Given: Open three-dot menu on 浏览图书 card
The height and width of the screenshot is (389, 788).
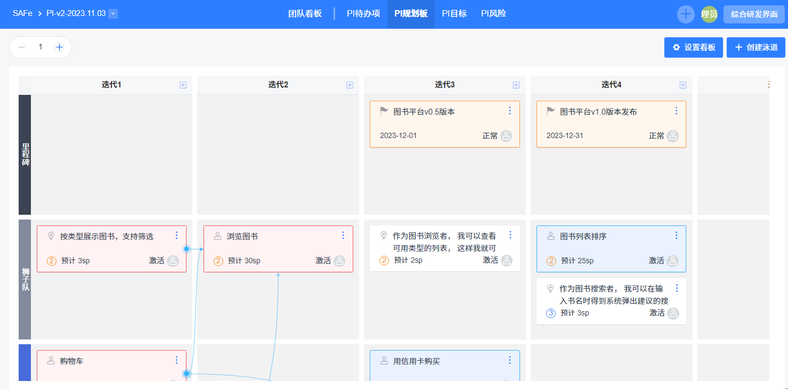Looking at the screenshot, I should click(343, 236).
